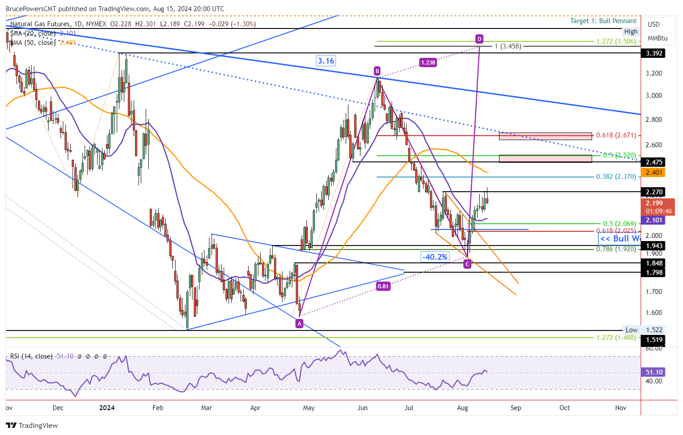Click the 3.392 price axis tag

(653, 53)
